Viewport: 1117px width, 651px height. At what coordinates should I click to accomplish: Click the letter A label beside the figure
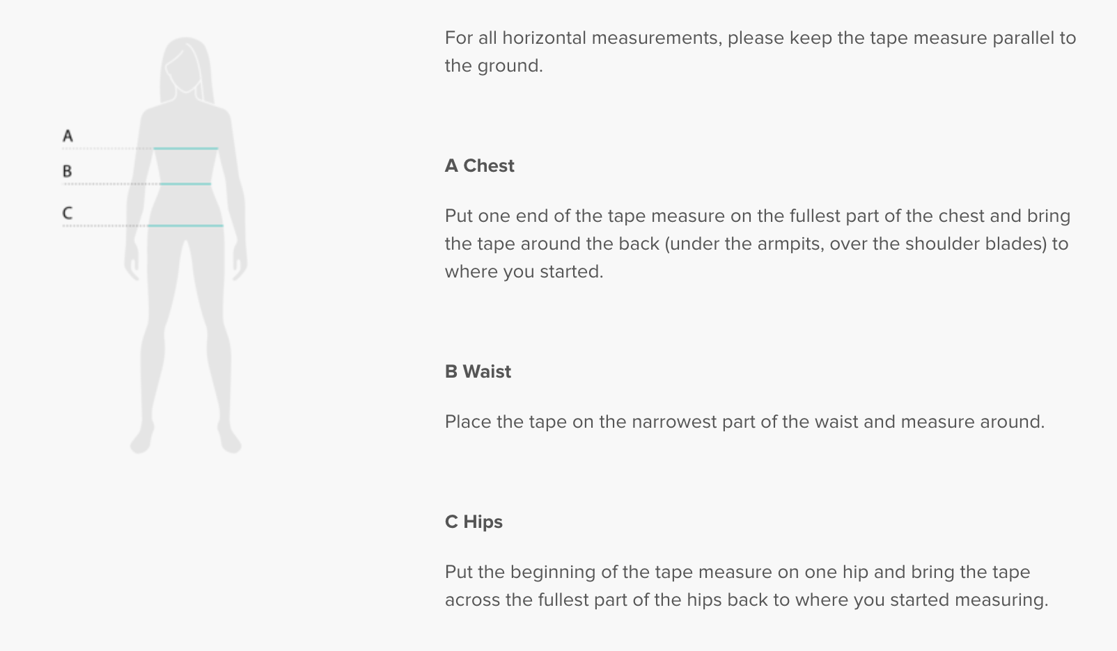coord(68,136)
